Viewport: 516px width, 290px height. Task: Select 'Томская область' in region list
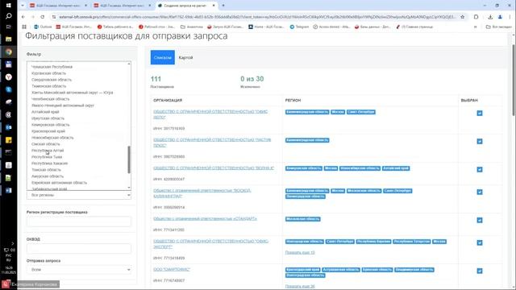pos(46,170)
